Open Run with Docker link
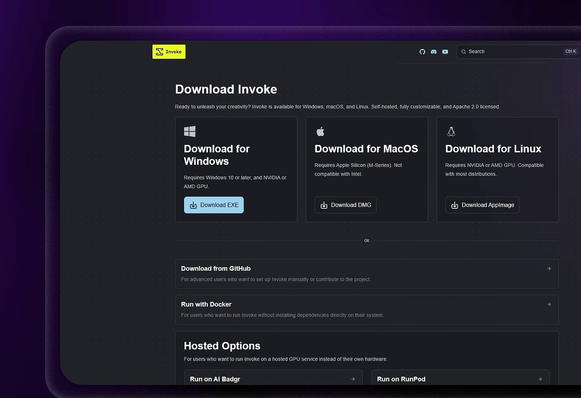The width and height of the screenshot is (581, 398). pos(367,310)
